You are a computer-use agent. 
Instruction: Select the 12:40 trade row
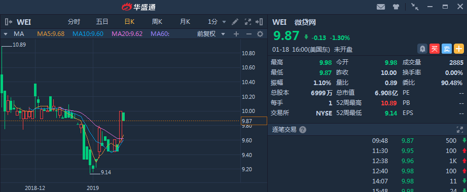coord(367,171)
